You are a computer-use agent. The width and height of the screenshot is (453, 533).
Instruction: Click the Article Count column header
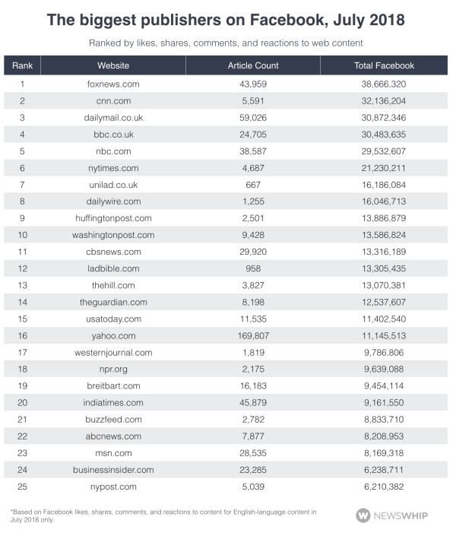click(x=253, y=65)
